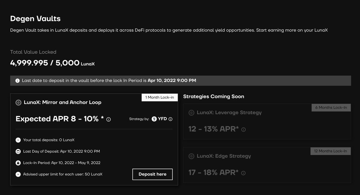Open info icon next to 12 - 13% APR

244,130
